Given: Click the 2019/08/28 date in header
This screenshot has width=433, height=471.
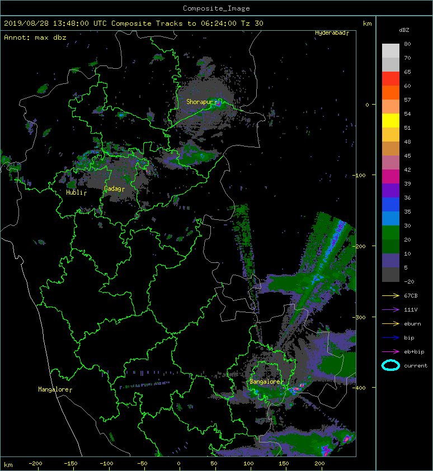Looking at the screenshot, I should coord(26,23).
